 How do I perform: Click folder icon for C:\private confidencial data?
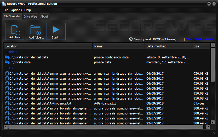[7, 57]
